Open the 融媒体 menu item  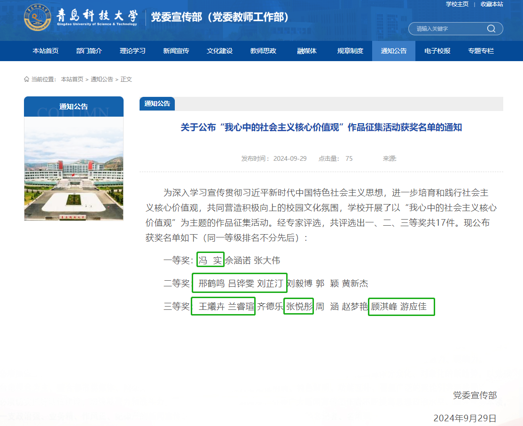click(x=307, y=51)
